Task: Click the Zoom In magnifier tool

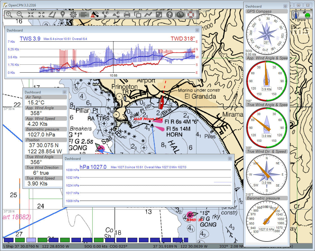Action: click(x=9, y=15)
